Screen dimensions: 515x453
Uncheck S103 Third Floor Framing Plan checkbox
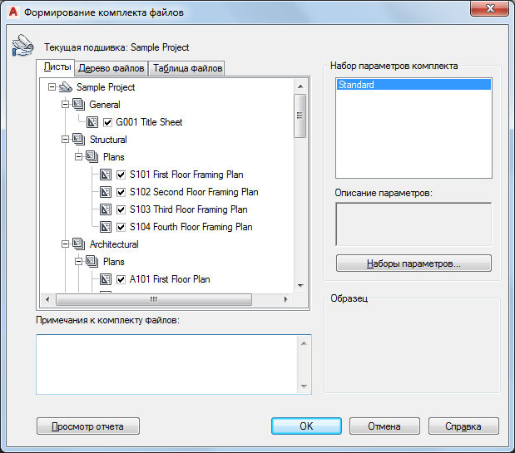[x=121, y=209]
